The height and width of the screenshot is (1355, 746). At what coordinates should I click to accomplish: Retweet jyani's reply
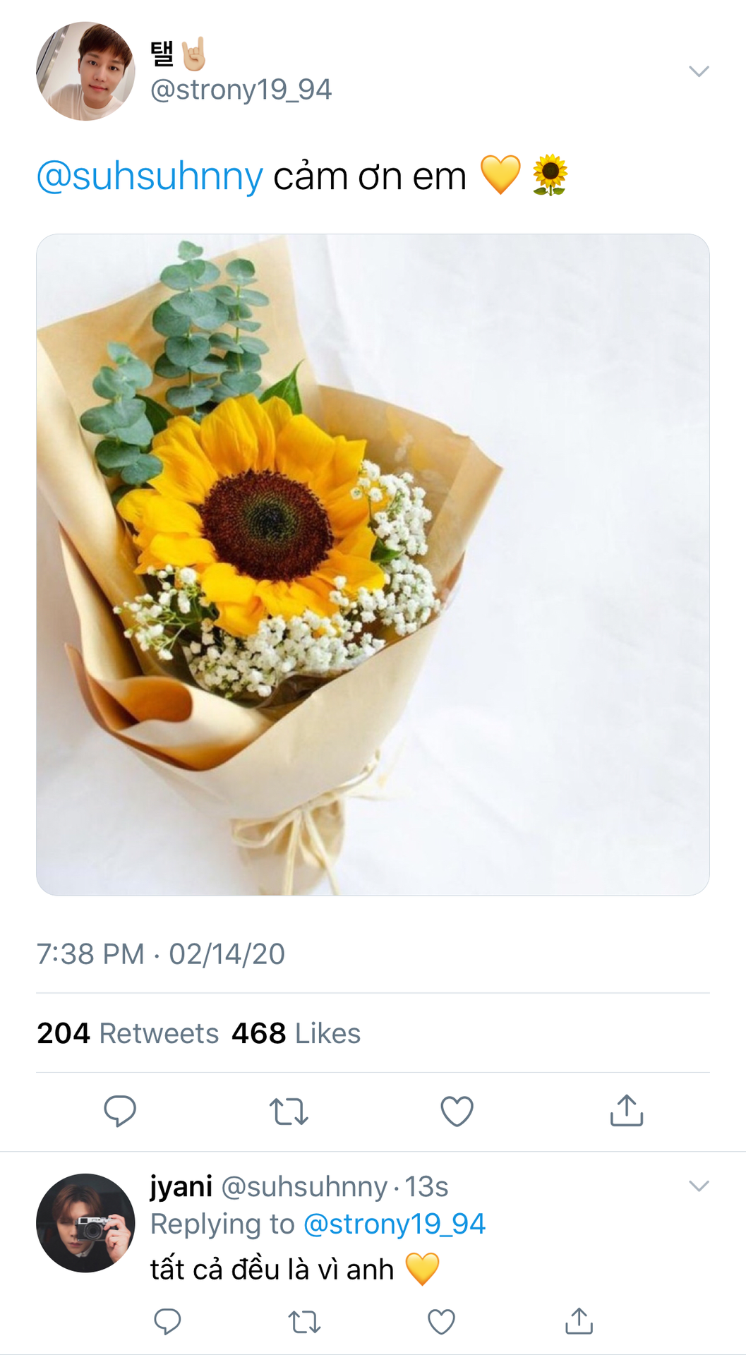[x=304, y=1321]
